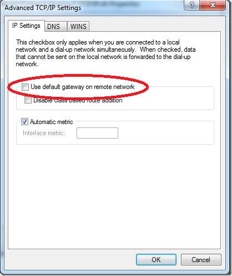The height and width of the screenshot is (276, 232).
Task: Click the "Interface metric:" label
Action: click(44, 133)
